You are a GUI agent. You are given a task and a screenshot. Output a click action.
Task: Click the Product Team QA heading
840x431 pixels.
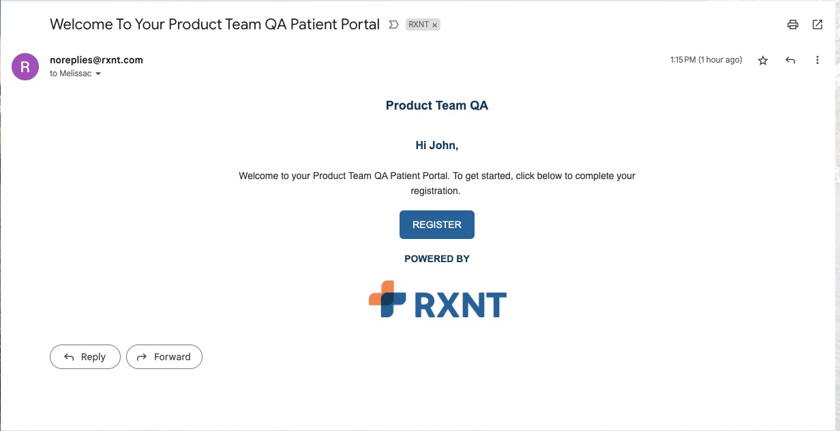point(437,106)
